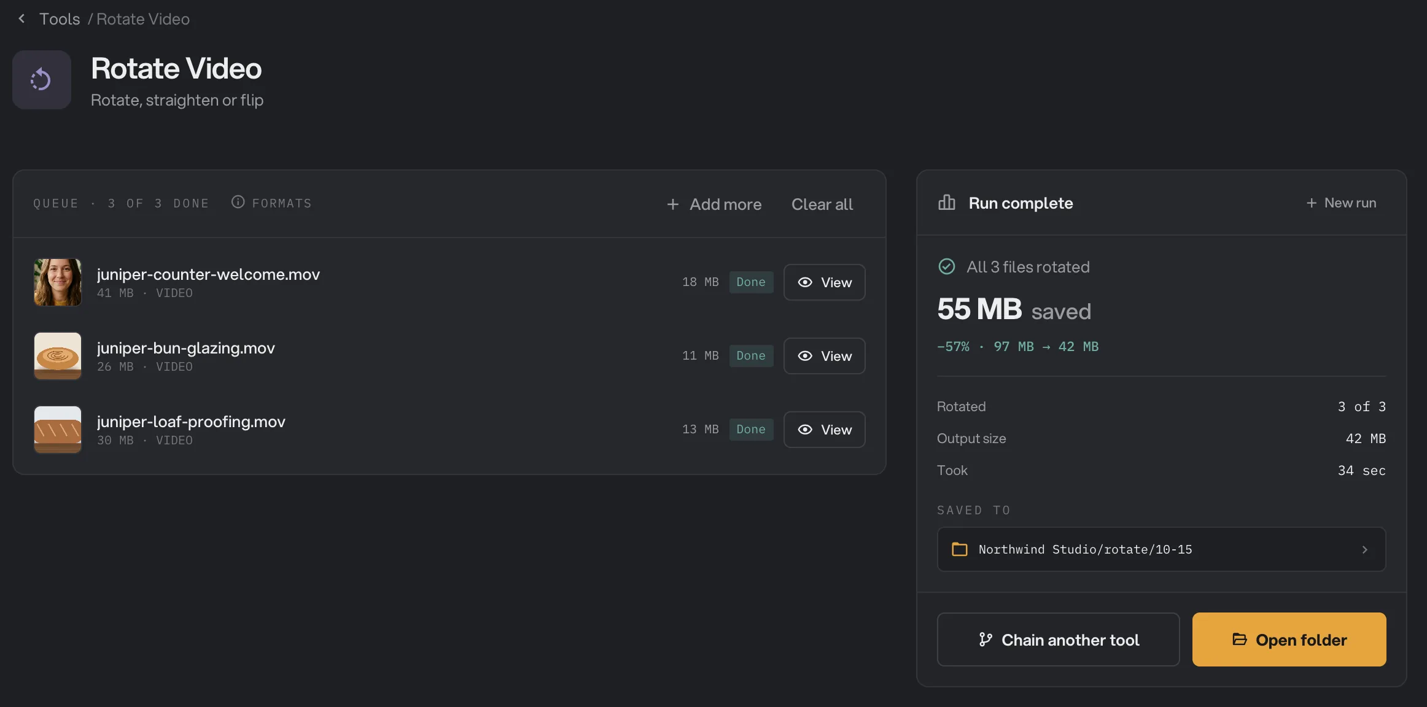
Task: Open the juniper-bun-glazing.mov thumbnail
Action: [58, 356]
